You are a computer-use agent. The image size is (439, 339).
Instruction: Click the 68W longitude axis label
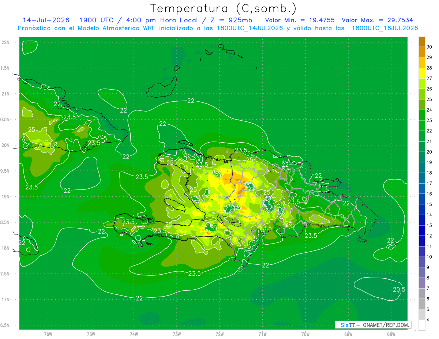[391, 334]
